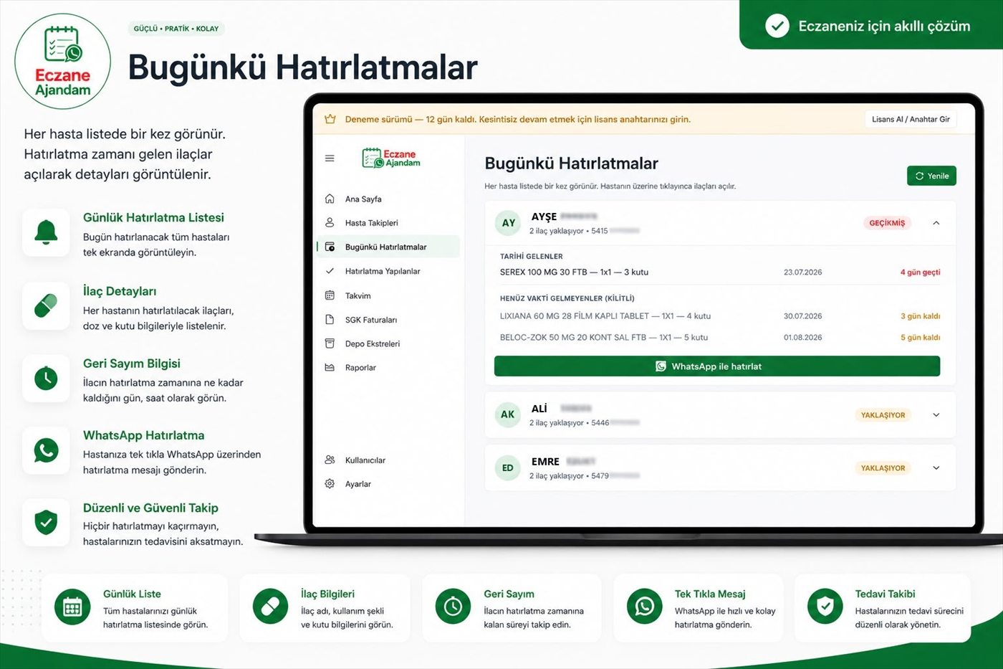
Task: Click the Lisans Al / Anahtar Gir button
Action: pyautogui.click(x=910, y=119)
